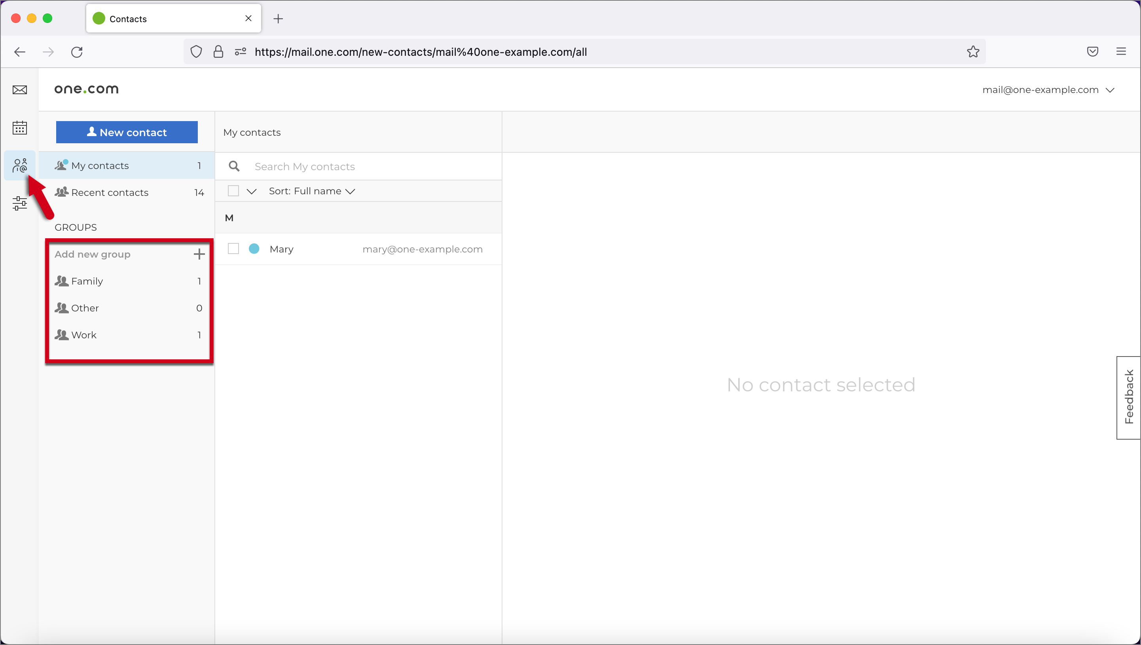Open the Feedback side tab

(1129, 397)
